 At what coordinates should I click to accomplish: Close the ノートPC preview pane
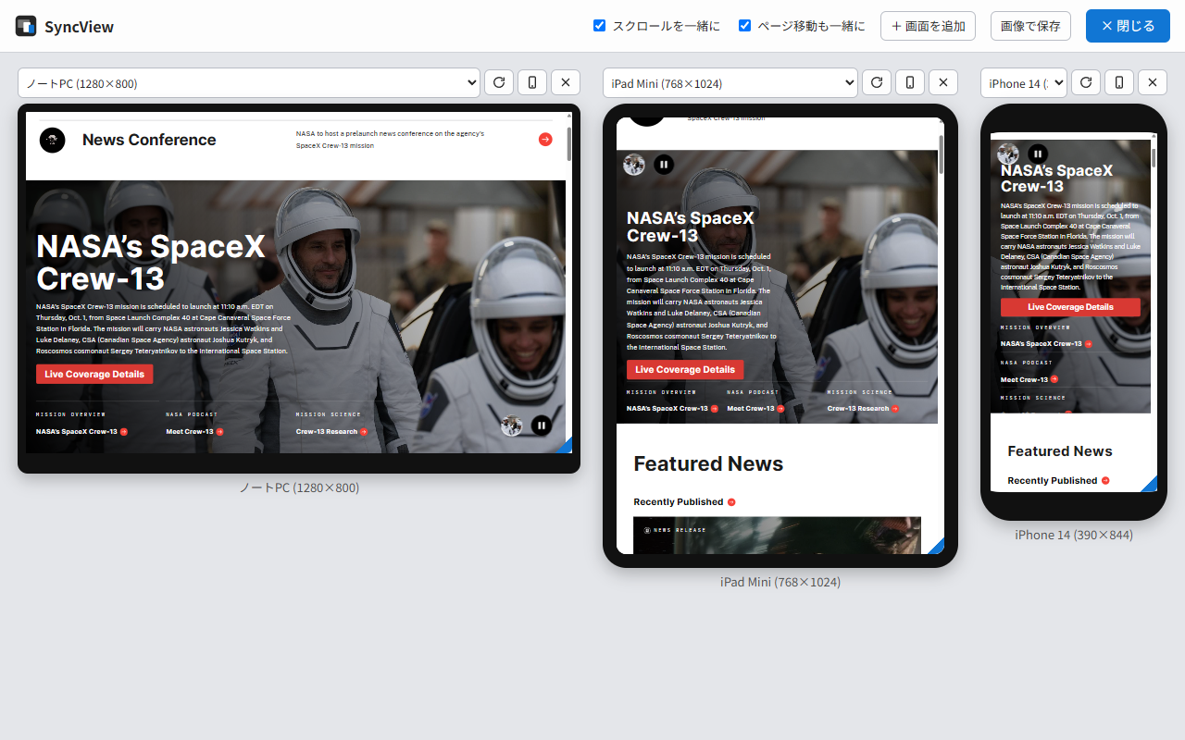click(x=565, y=82)
